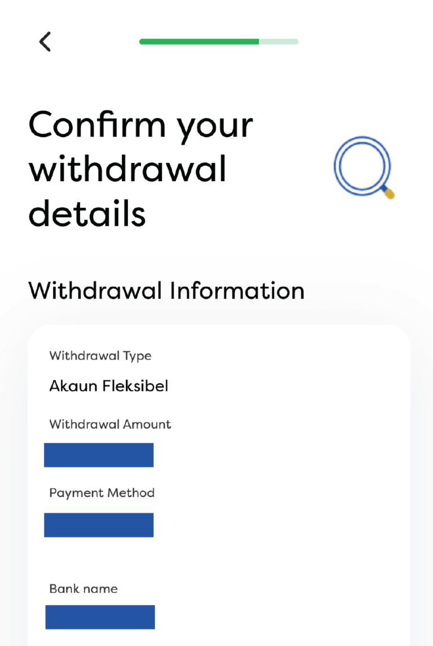
Task: Click the Bank name label text
Action: 82,588
